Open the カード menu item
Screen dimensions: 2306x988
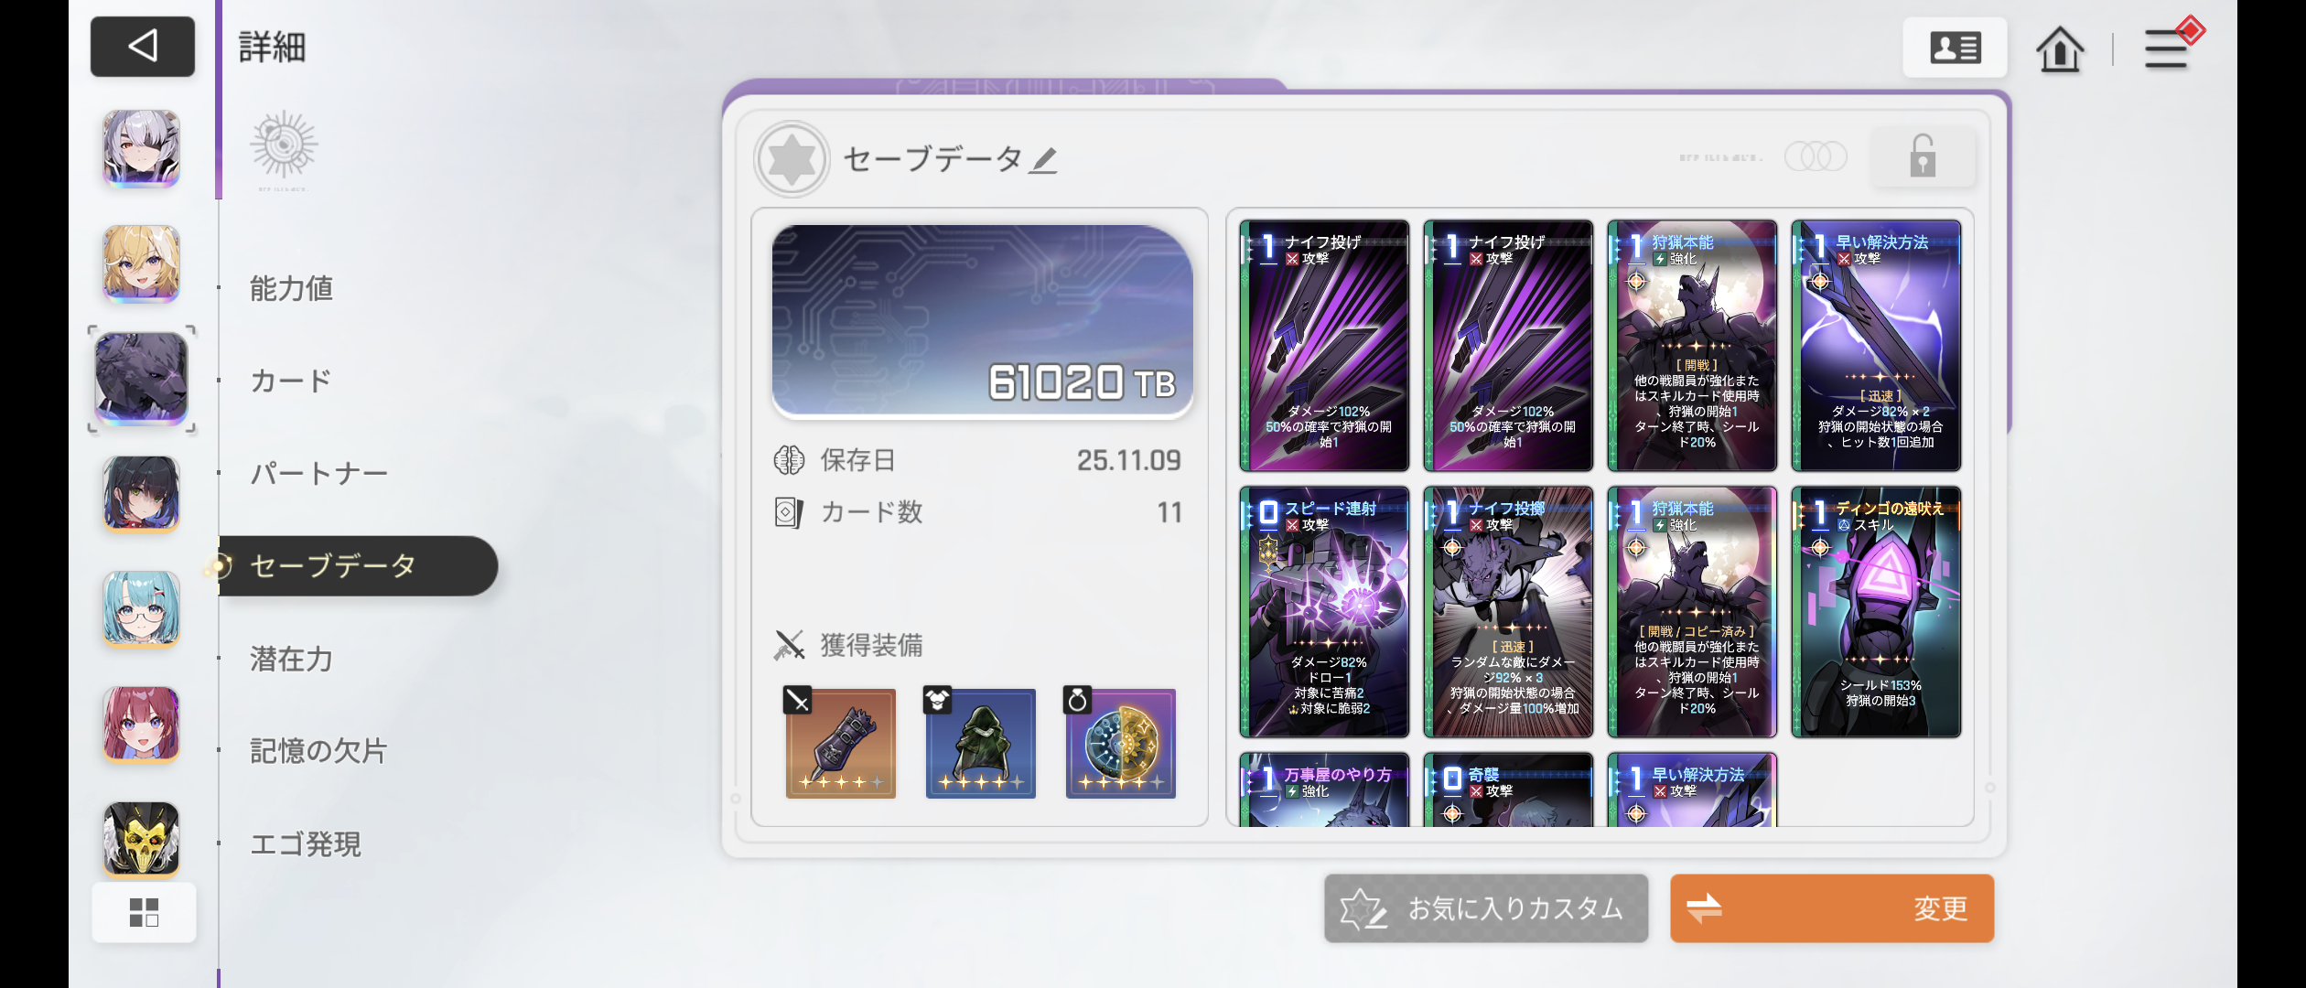[x=291, y=381]
